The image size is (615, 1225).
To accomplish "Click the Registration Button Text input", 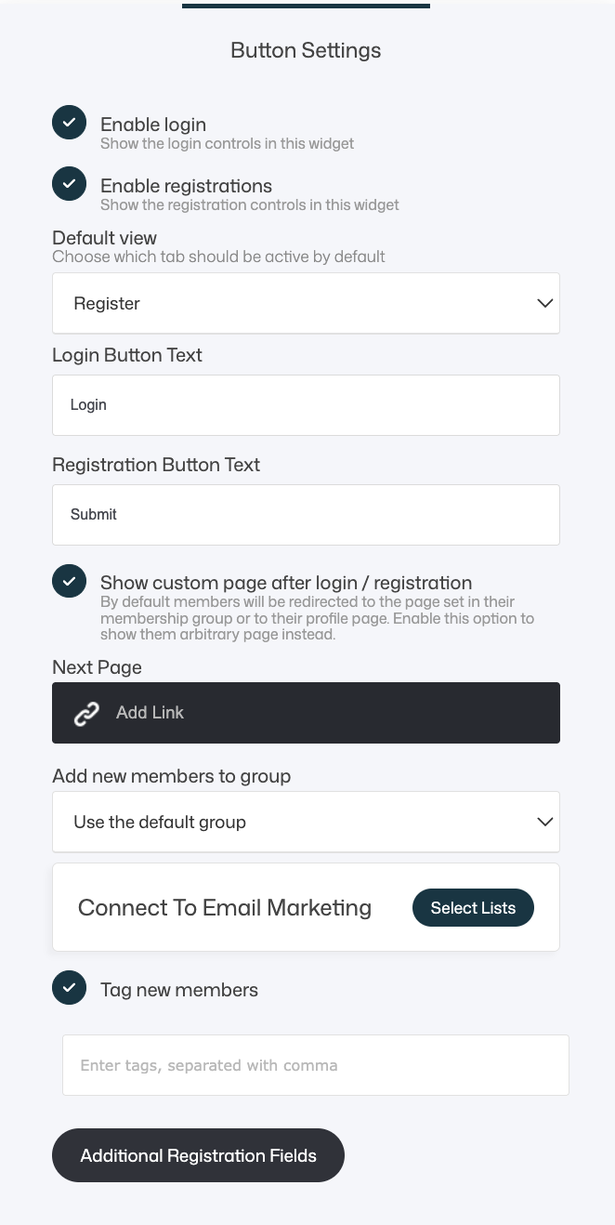I will [306, 515].
